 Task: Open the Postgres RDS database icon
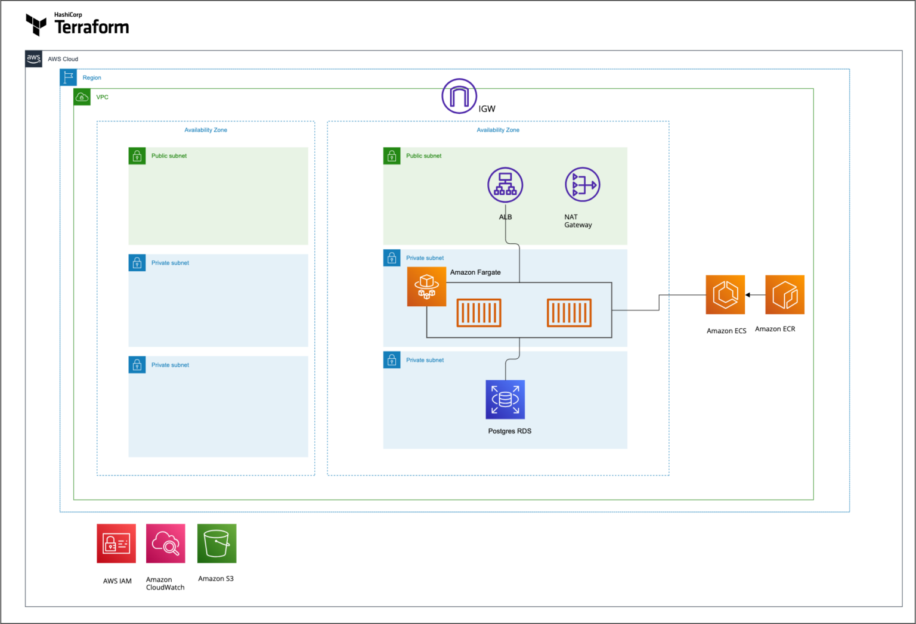(x=505, y=399)
